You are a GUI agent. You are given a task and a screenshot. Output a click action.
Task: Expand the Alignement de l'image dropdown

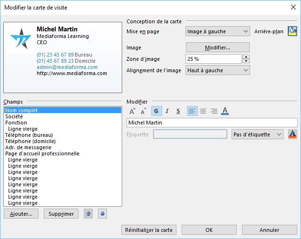point(217,70)
